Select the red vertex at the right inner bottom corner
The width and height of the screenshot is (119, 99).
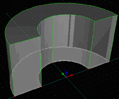88,69
